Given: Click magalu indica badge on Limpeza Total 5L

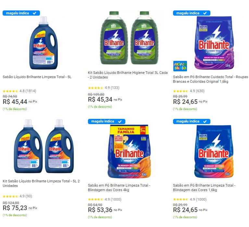Looking at the screenshot, I should (21, 13).
